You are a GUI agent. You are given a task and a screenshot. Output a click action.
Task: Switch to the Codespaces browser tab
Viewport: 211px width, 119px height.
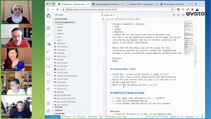73,4
